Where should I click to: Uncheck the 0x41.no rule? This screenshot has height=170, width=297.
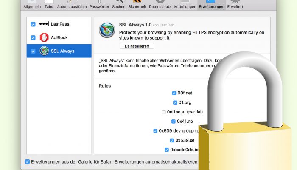click(173, 122)
